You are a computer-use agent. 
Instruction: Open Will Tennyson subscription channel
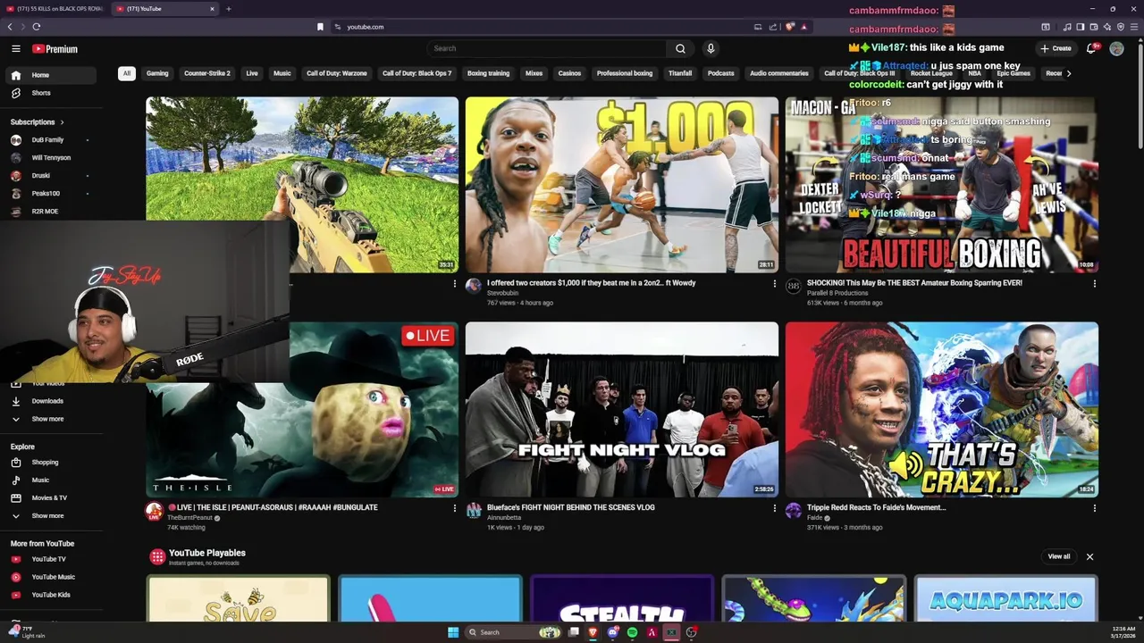[52, 158]
